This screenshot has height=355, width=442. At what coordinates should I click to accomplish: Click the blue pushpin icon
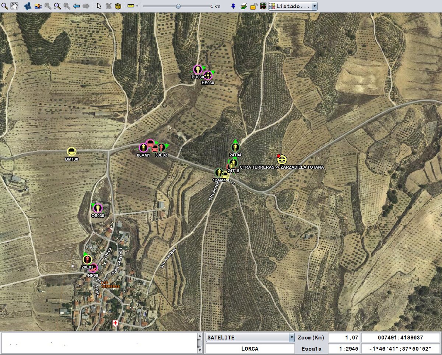(234, 6)
